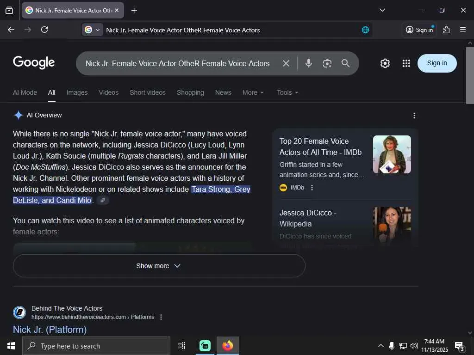Click the Firefox taskbar icon
Viewport: 474px width, 355px height.
[228, 346]
